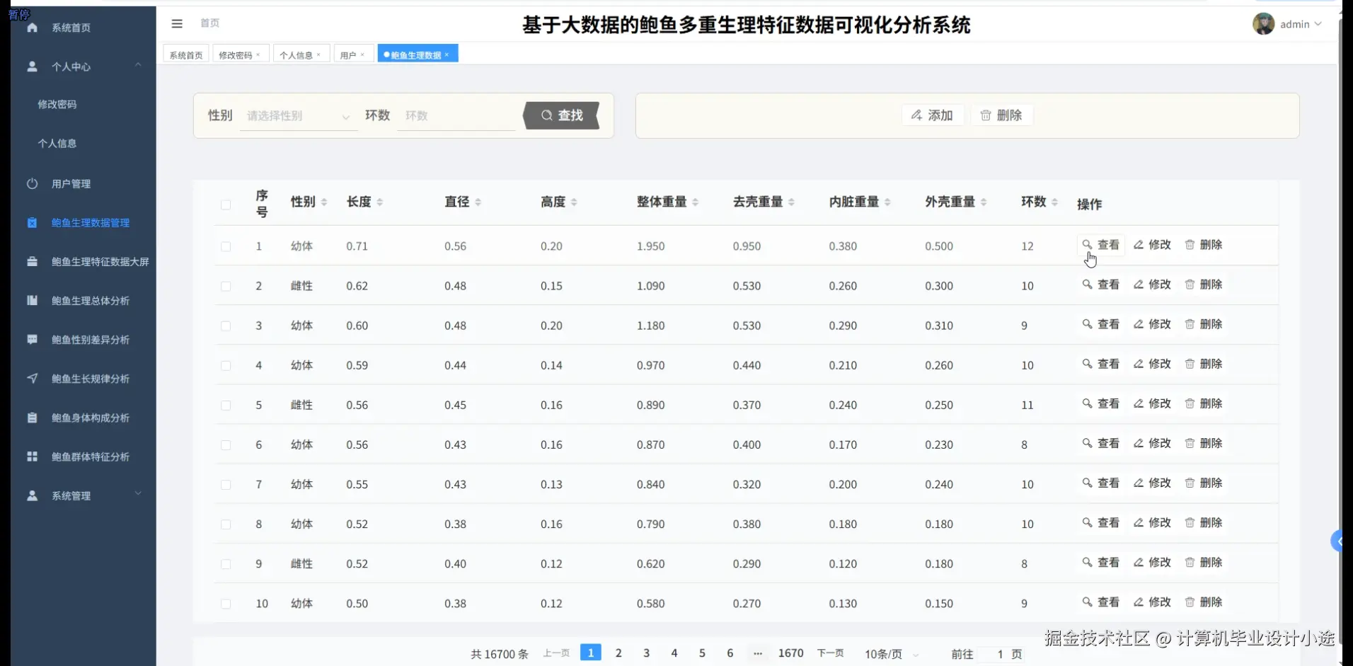
Task: Click the 首页 breadcrumb link
Action: tap(209, 23)
